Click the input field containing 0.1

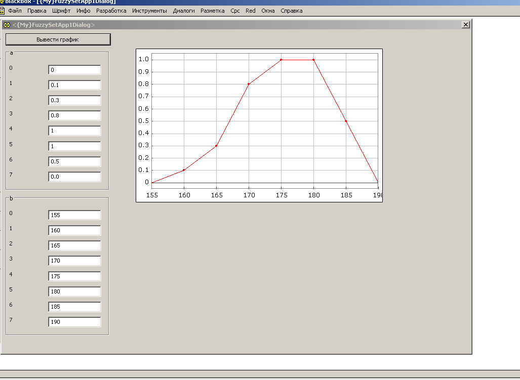pyautogui.click(x=74, y=85)
